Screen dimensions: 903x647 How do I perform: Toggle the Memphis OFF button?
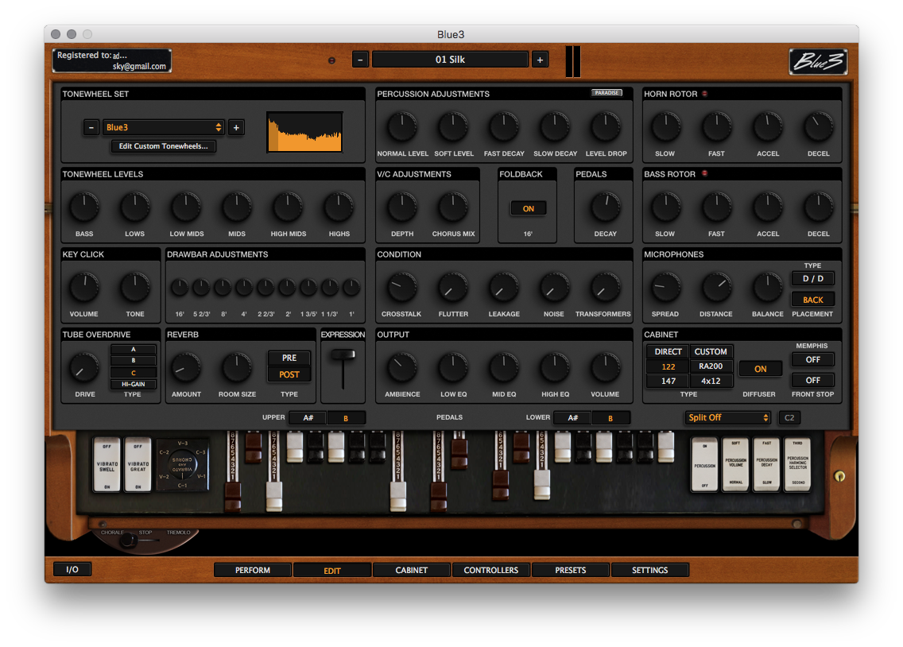[x=812, y=359]
